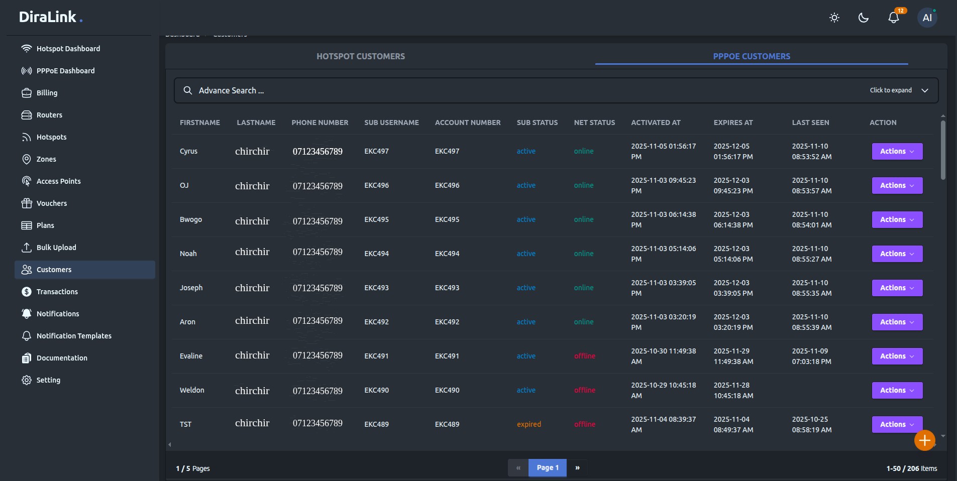Toggle the floating plus action button
This screenshot has height=481, width=957.
924,440
